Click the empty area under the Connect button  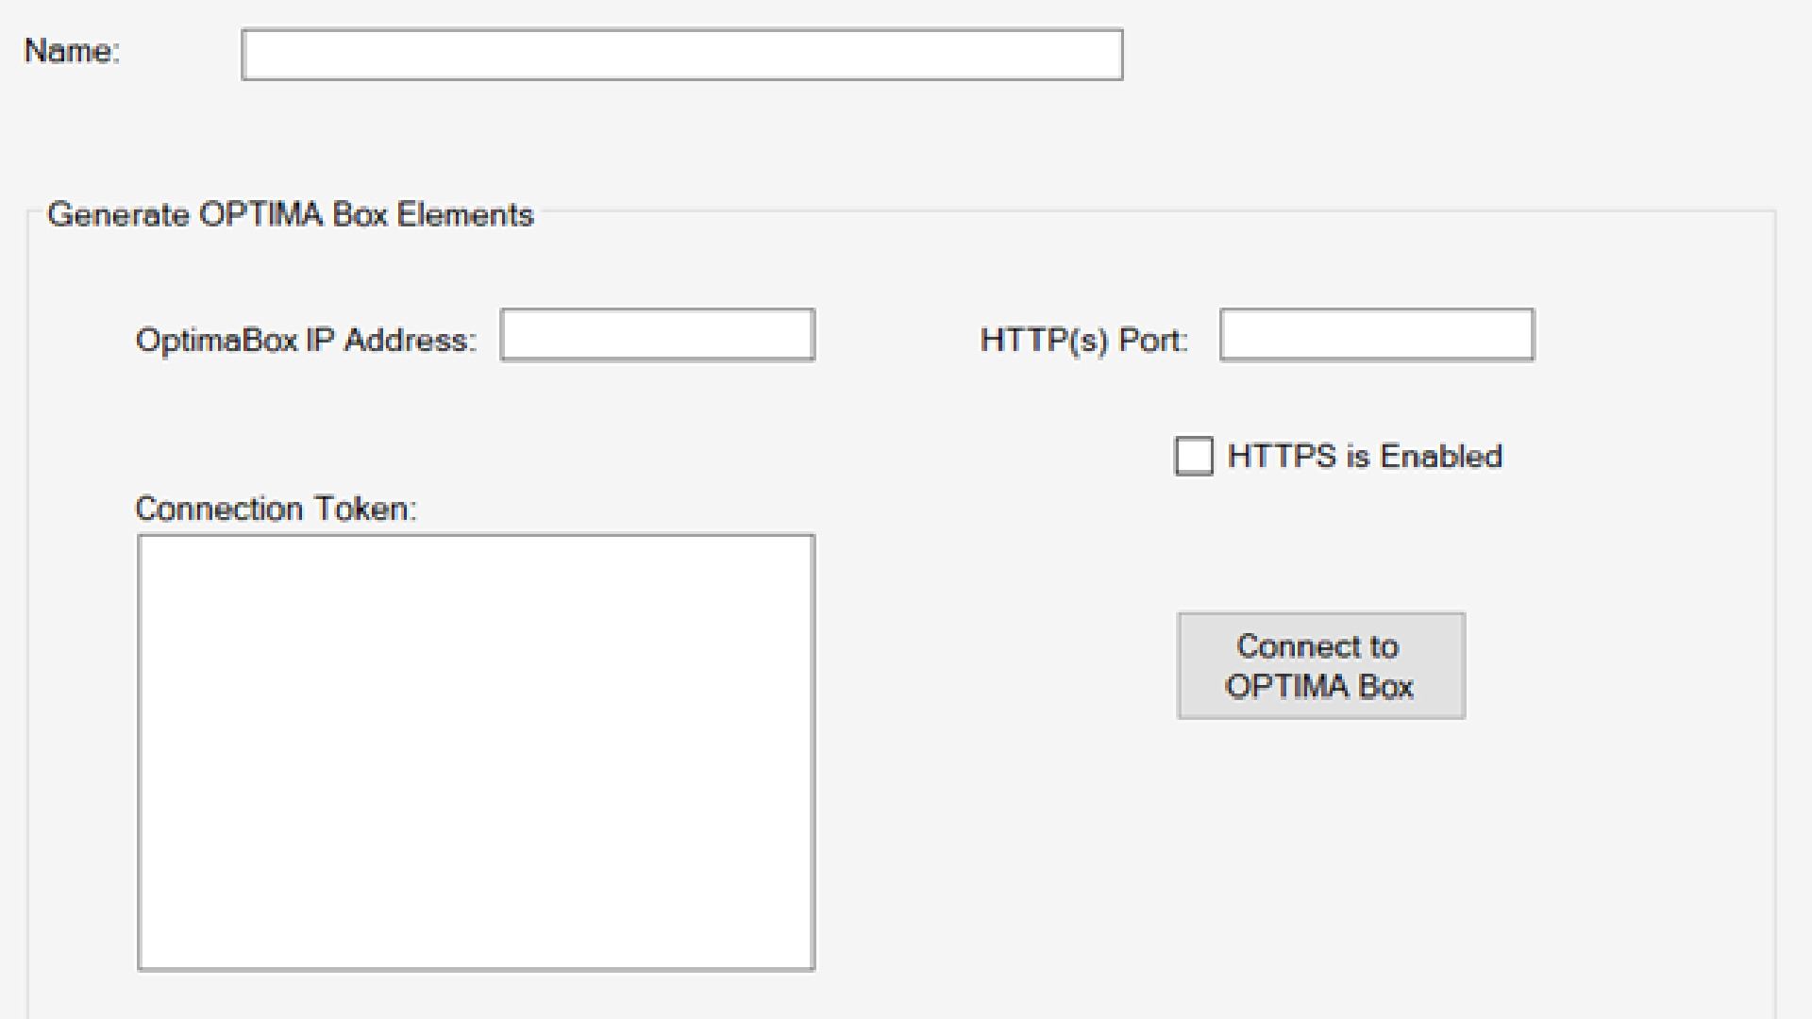click(x=1321, y=849)
